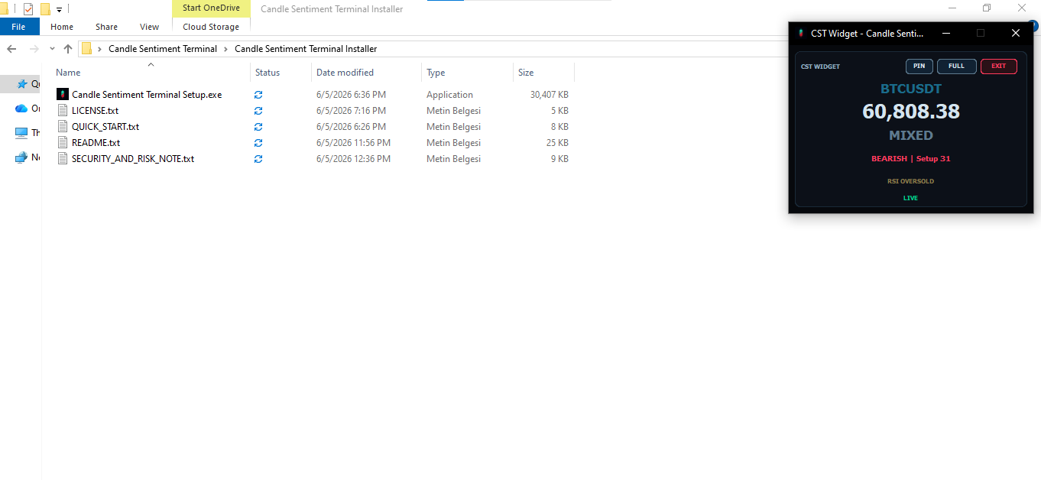Open Network in the sidebar

(x=21, y=157)
